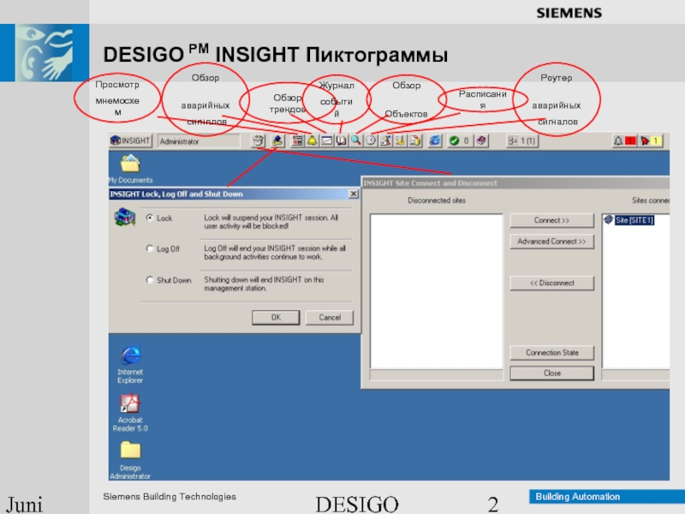685x514 pixels.
Task: Click the Connection State button
Action: click(x=551, y=352)
